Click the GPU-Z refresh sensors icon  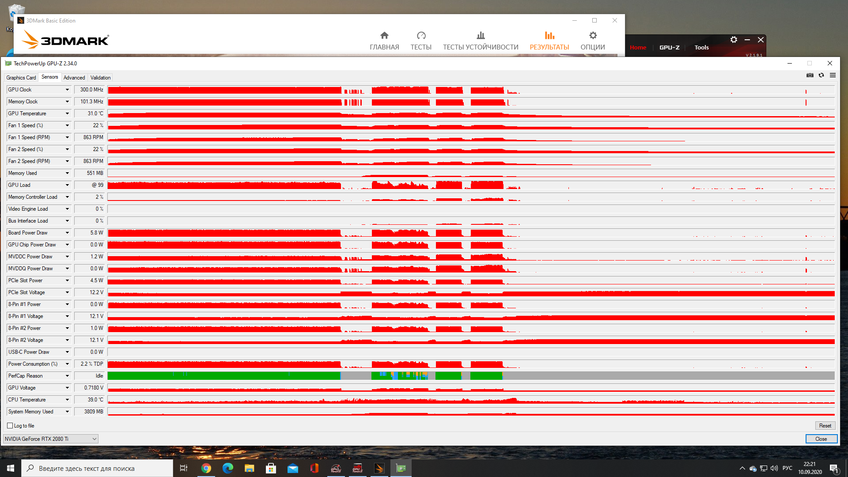821,76
